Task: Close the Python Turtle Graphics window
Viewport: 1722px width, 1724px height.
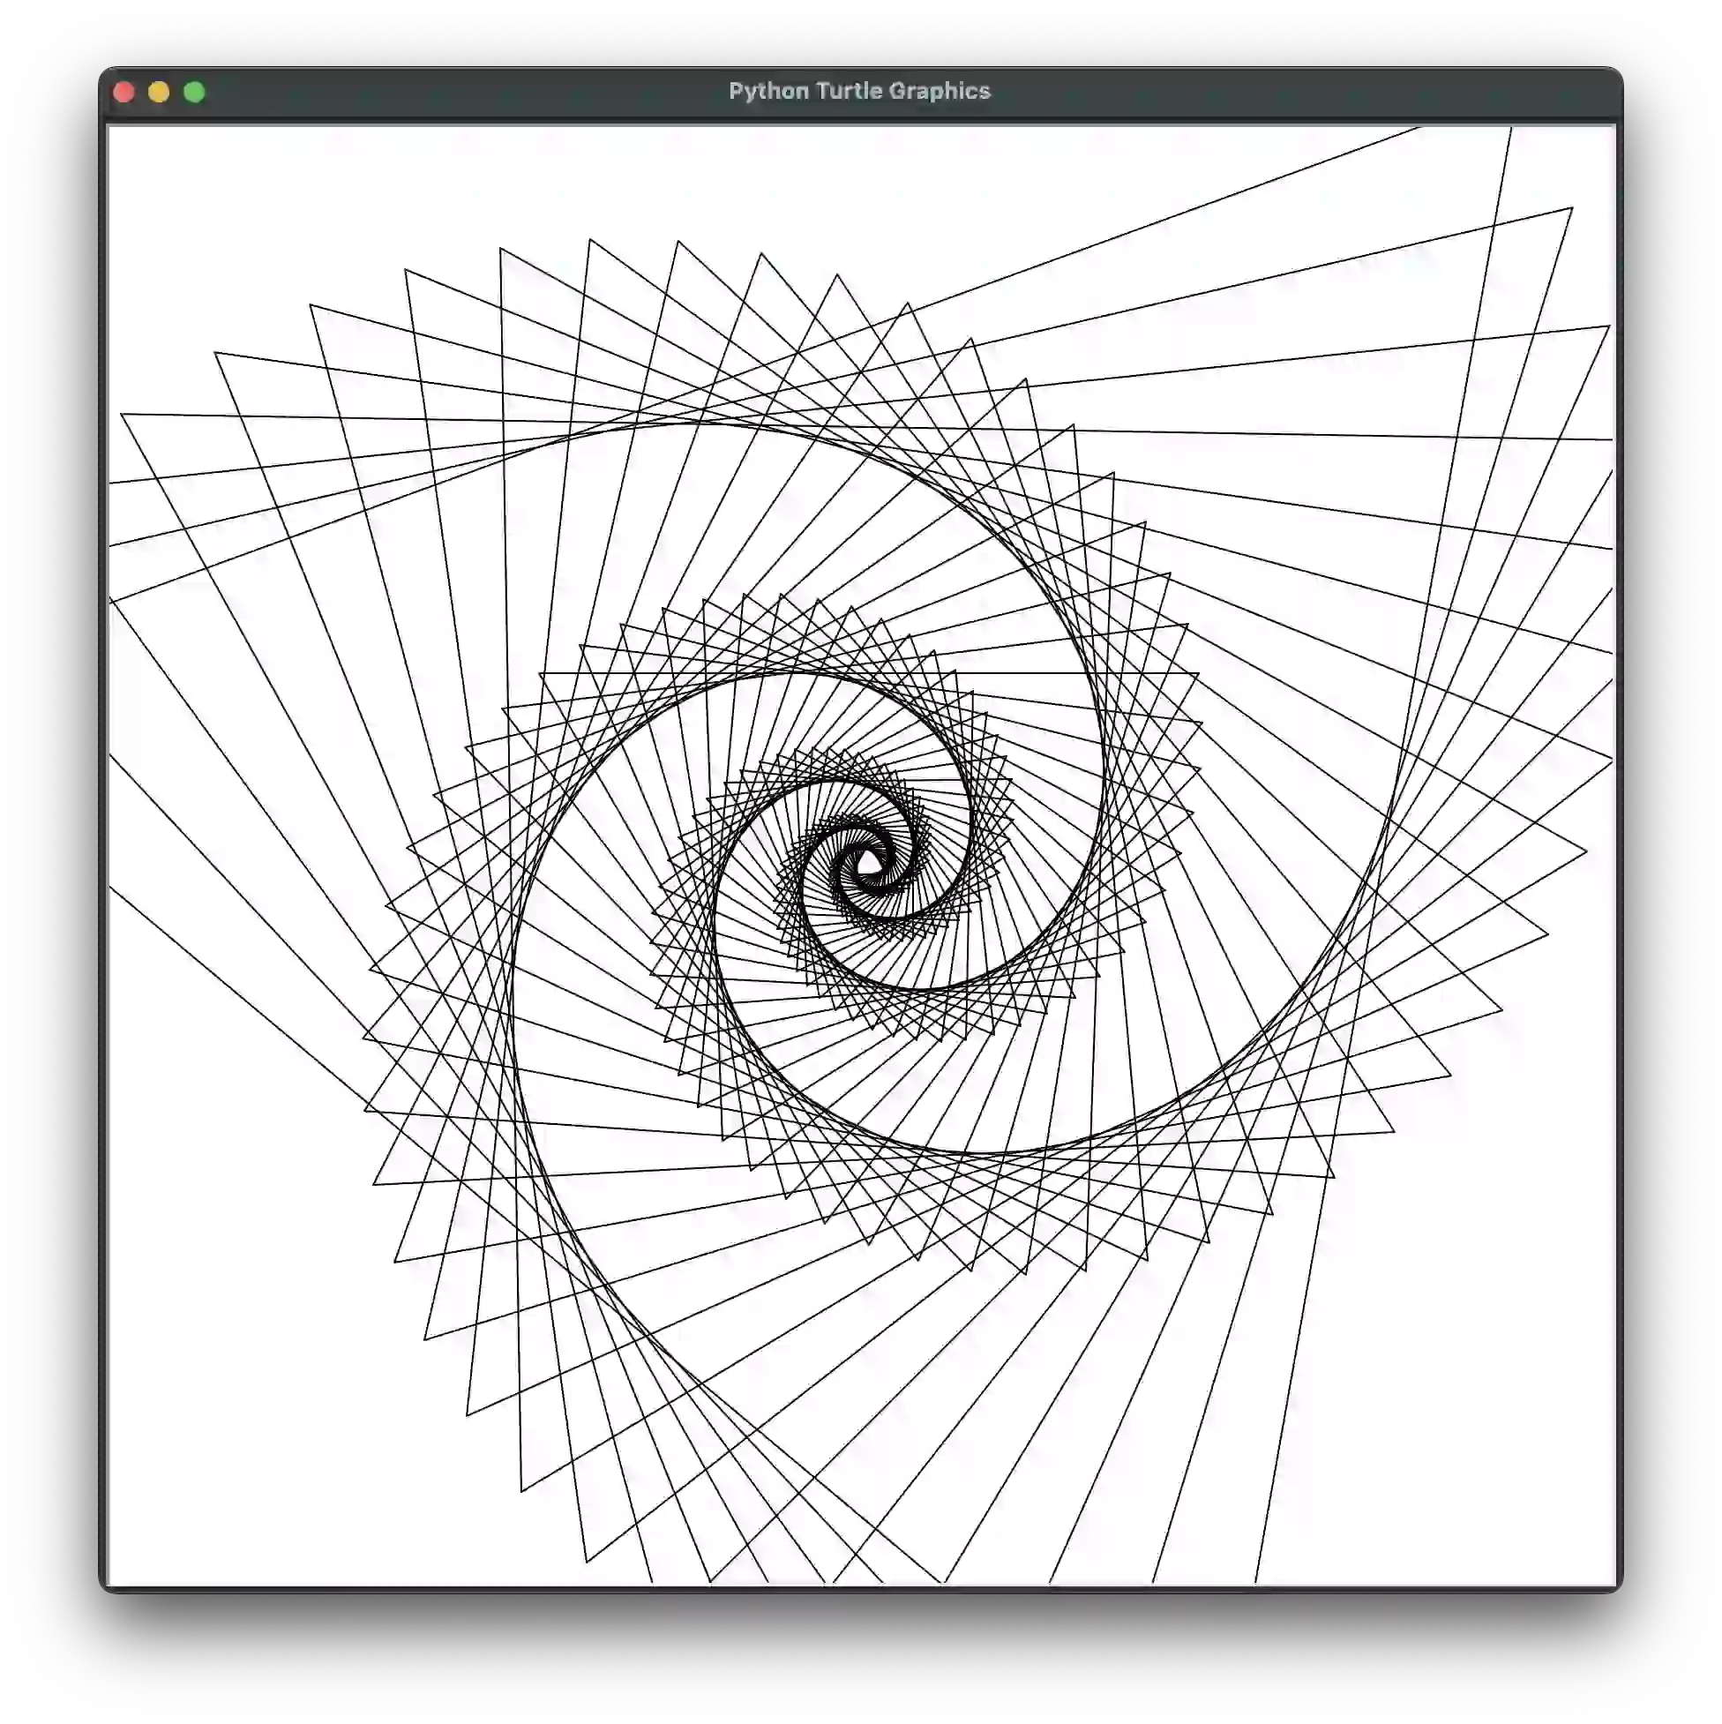Action: pyautogui.click(x=124, y=92)
